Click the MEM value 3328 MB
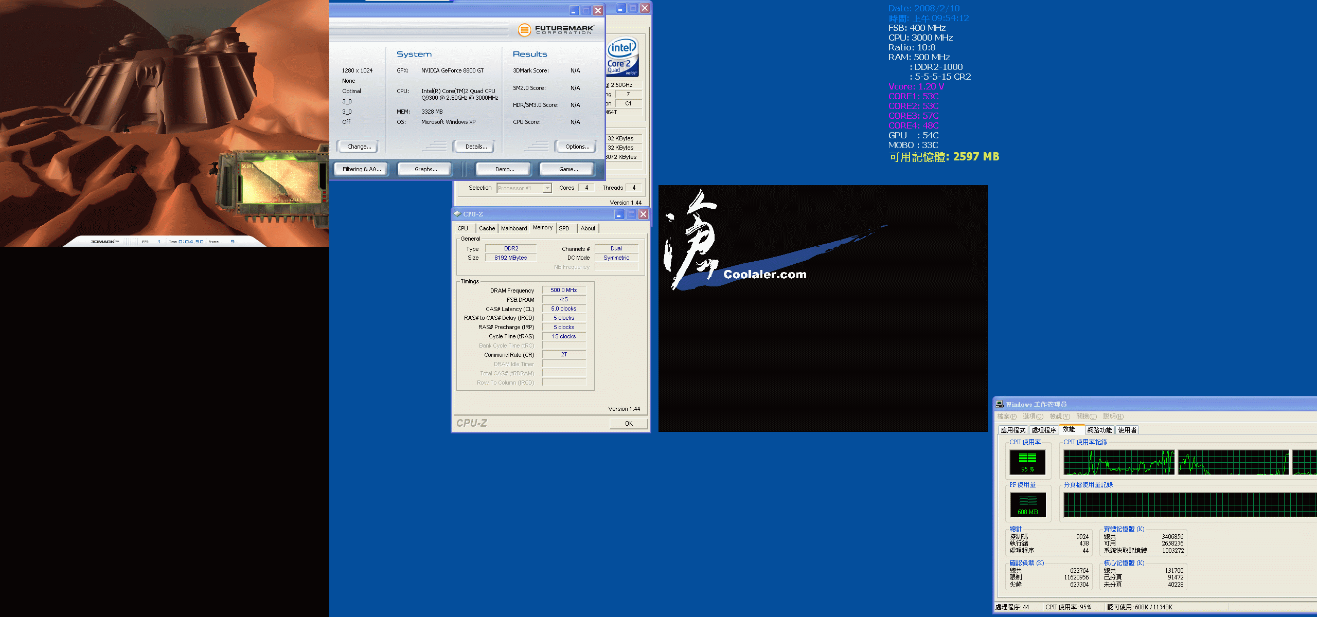The width and height of the screenshot is (1317, 617). click(432, 112)
